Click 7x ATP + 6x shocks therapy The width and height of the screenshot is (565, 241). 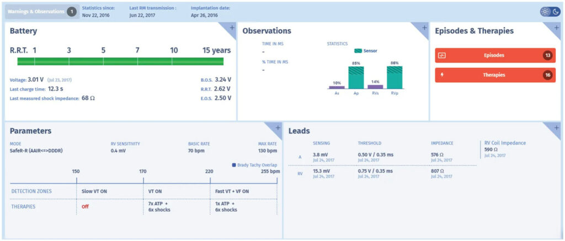pyautogui.click(x=159, y=207)
